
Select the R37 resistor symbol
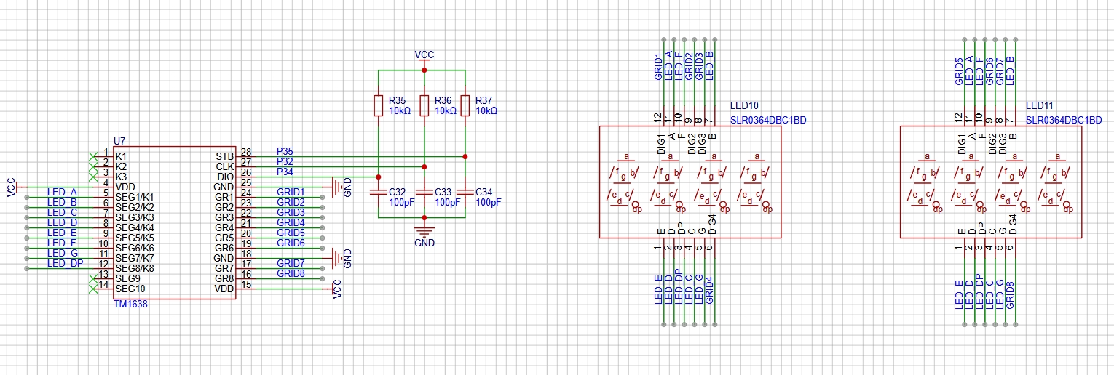[x=465, y=105]
